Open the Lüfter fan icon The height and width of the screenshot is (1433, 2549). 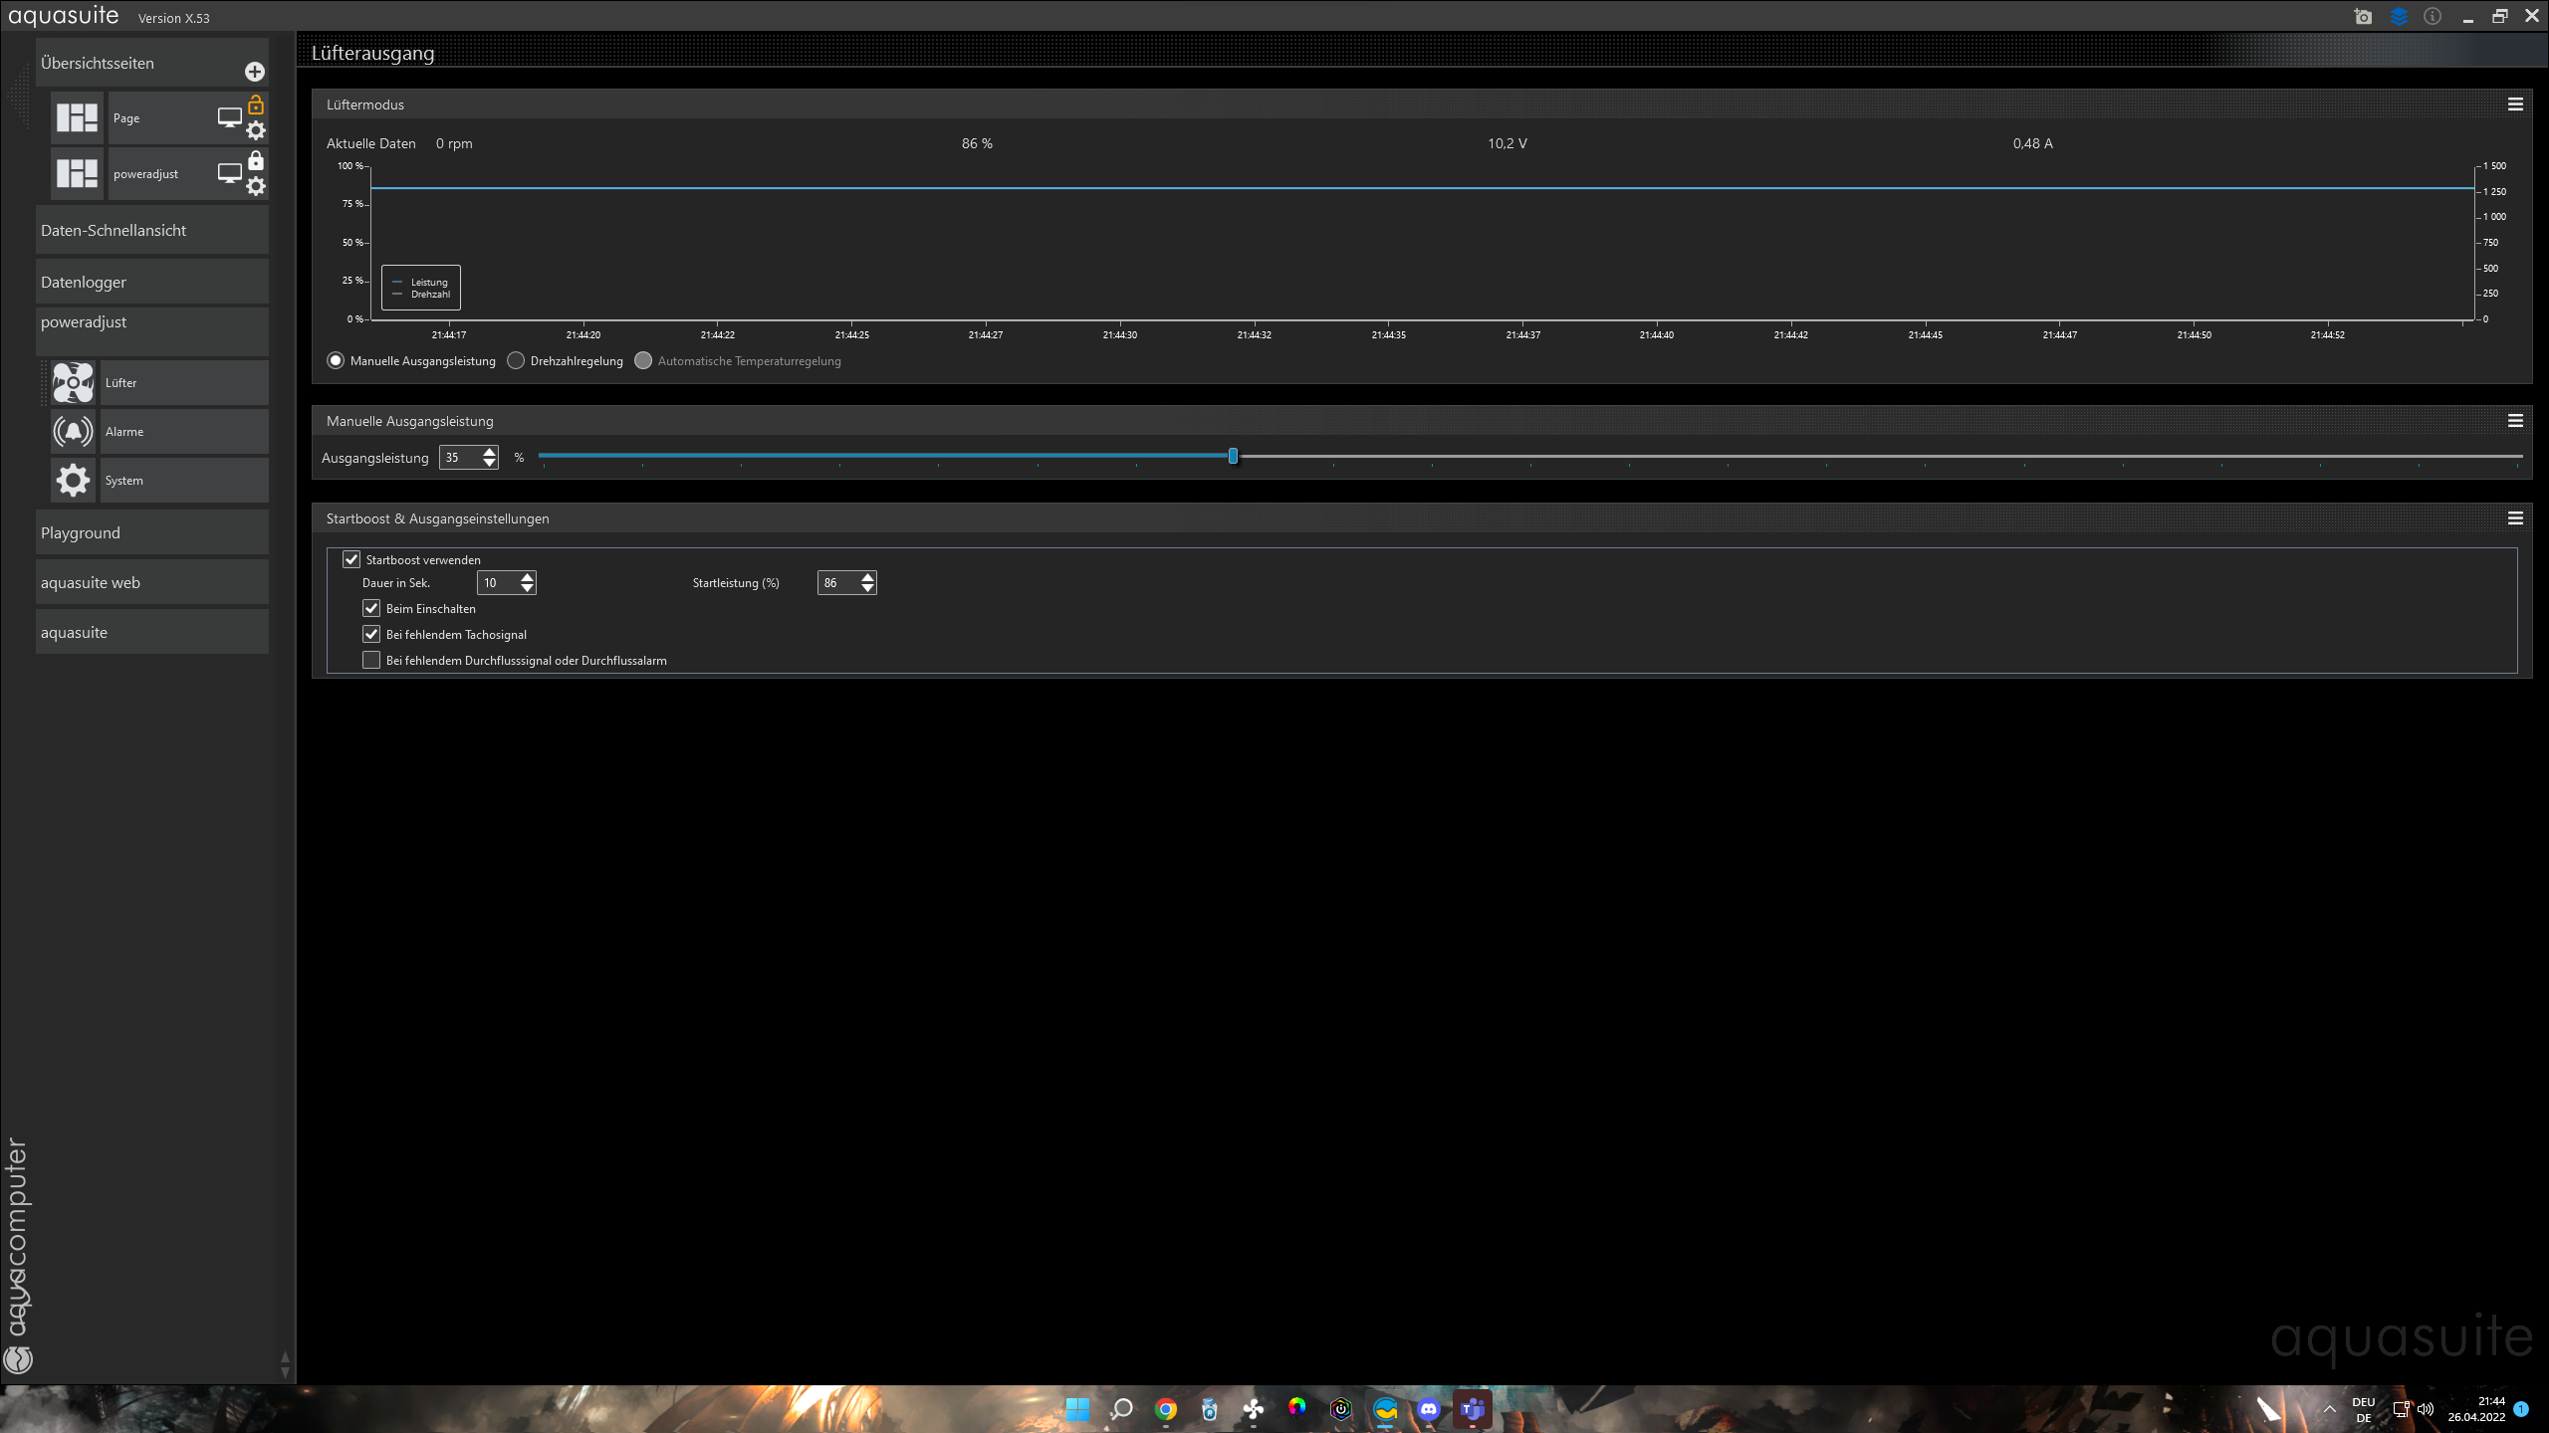[x=73, y=383]
